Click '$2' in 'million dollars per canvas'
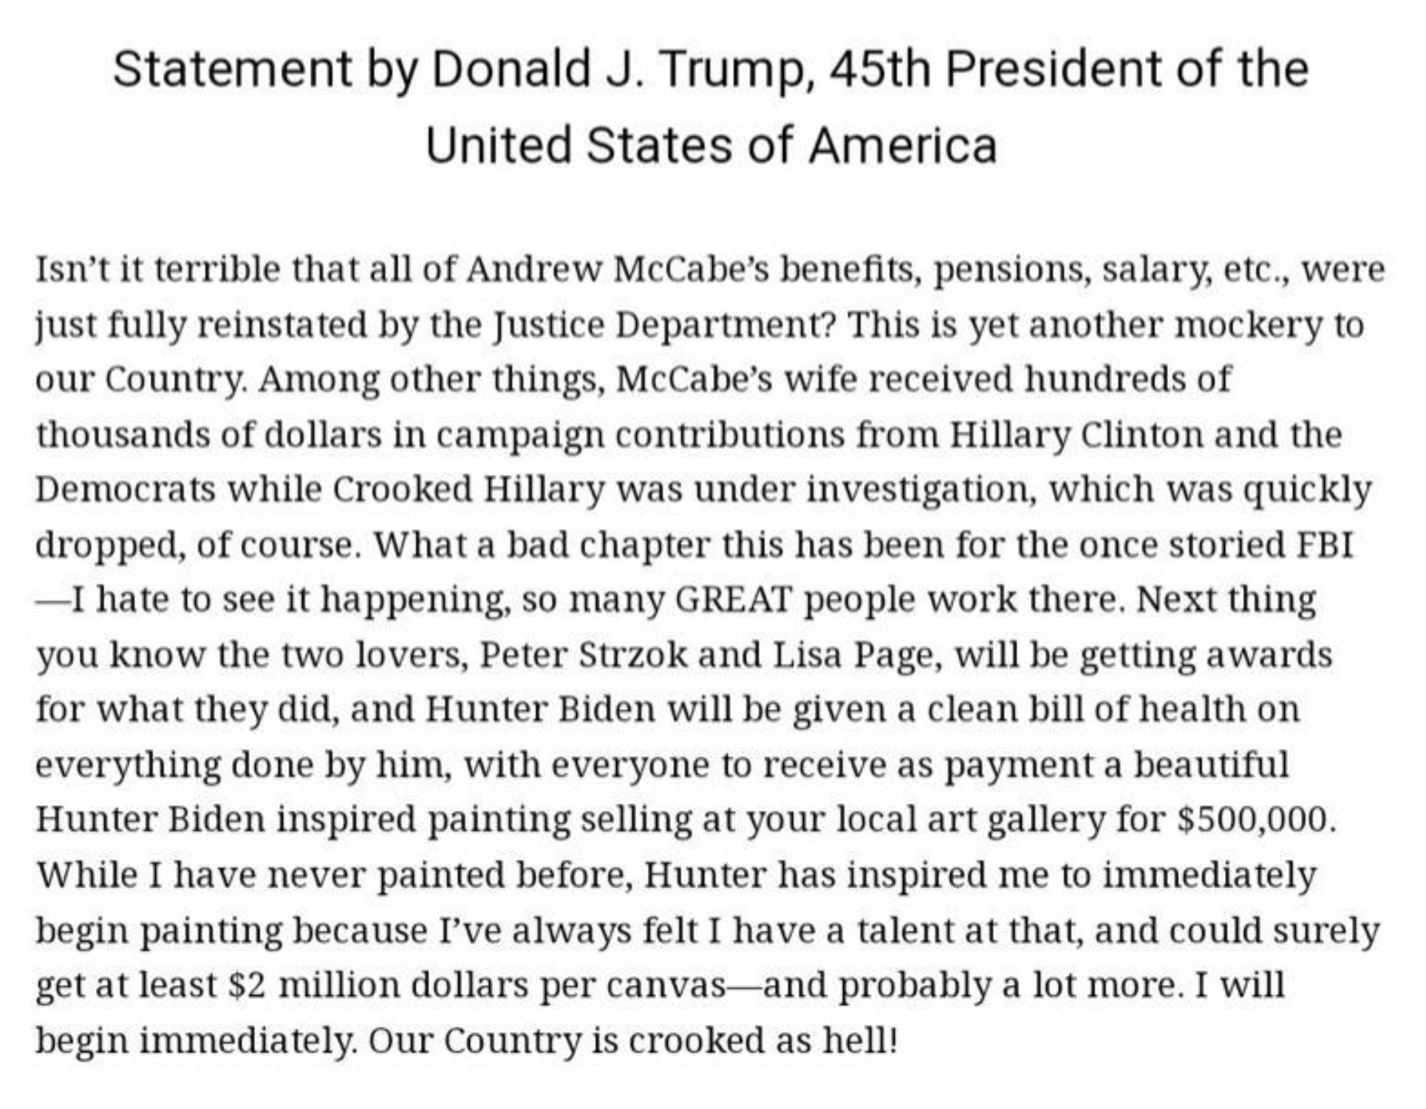1426x1109 pixels. 246,985
